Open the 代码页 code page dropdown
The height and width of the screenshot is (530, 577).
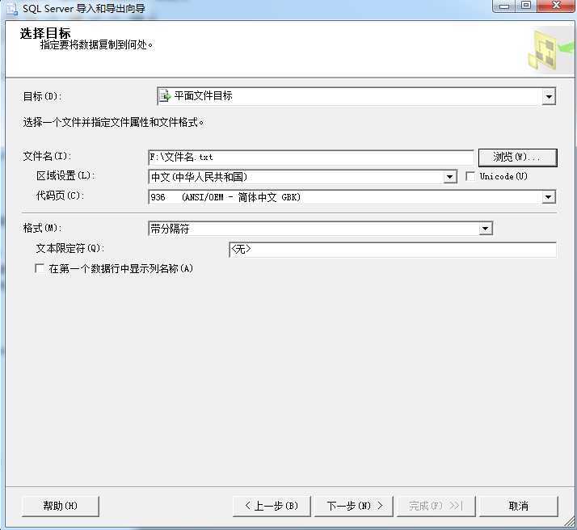click(x=549, y=197)
